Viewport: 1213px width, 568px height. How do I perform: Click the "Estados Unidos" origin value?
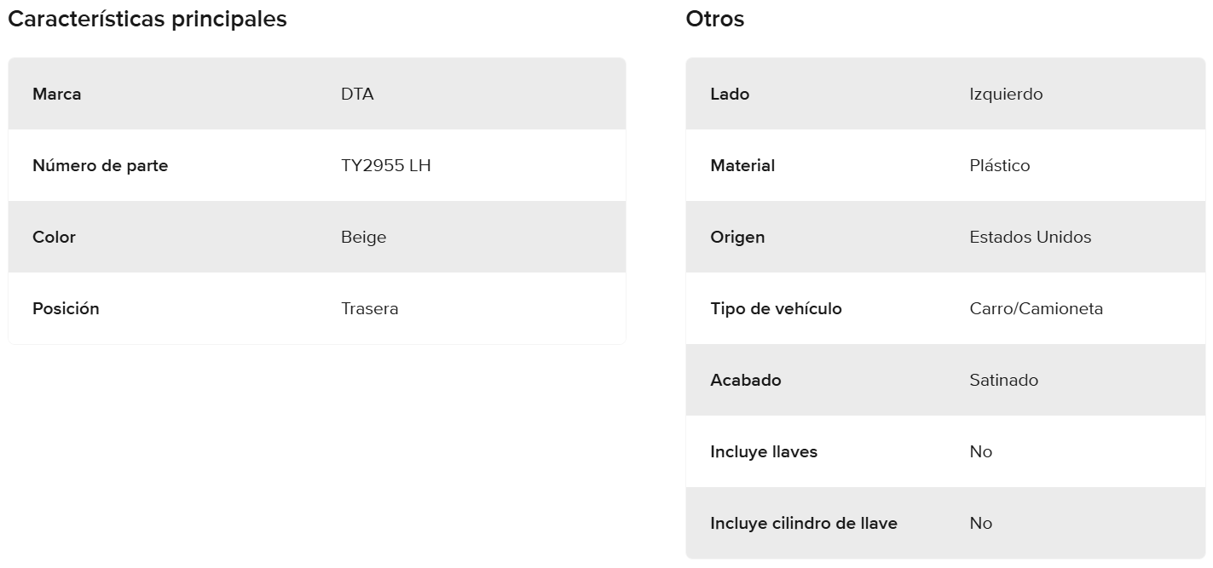tap(1030, 238)
